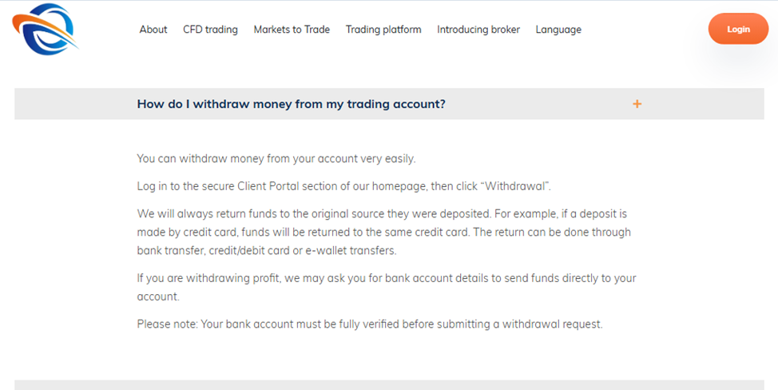Viewport: 778px width, 390px height.
Task: Go to Markets to Trade
Action: [292, 30]
